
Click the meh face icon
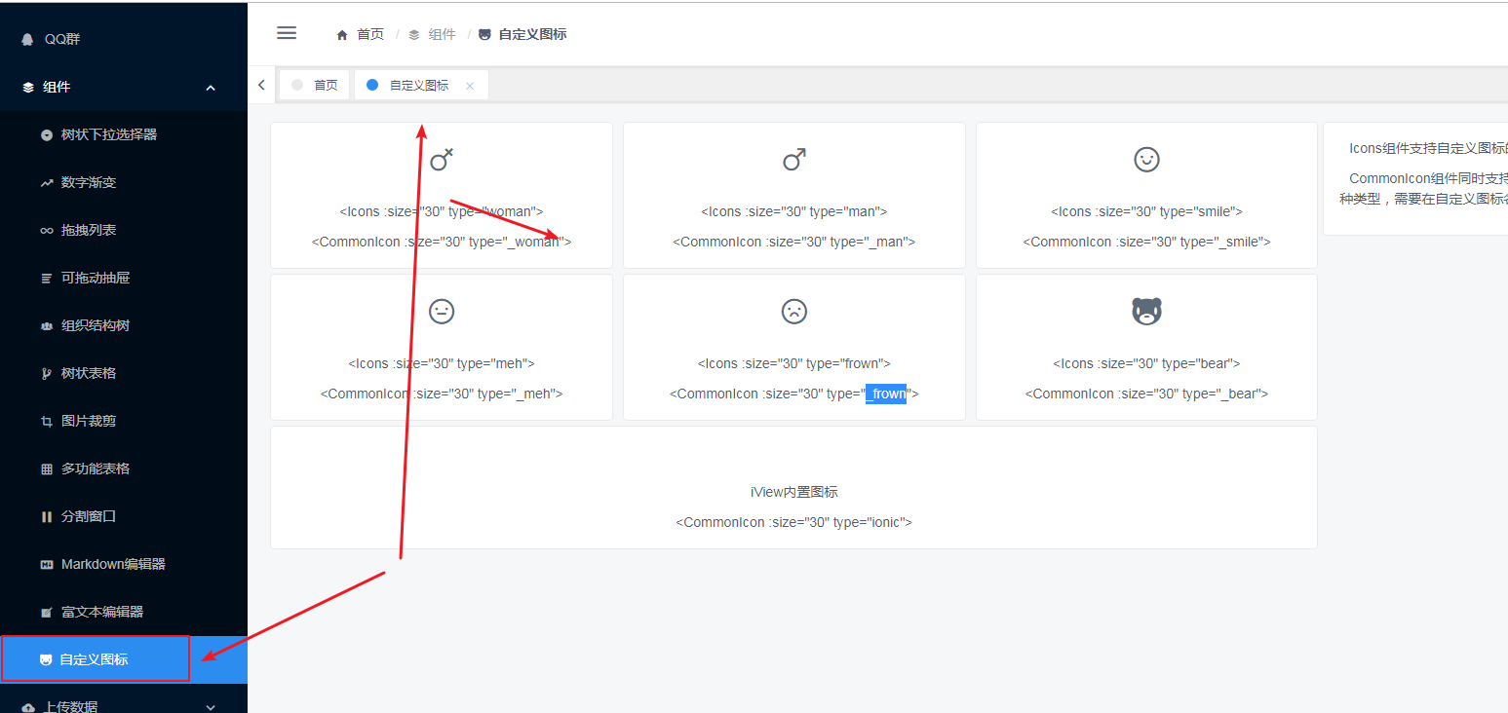(441, 311)
